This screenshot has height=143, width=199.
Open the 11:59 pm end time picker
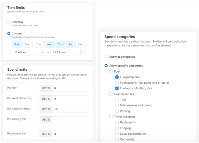tap(65, 52)
